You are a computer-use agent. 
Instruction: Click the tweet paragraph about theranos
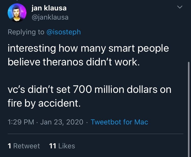88,55
